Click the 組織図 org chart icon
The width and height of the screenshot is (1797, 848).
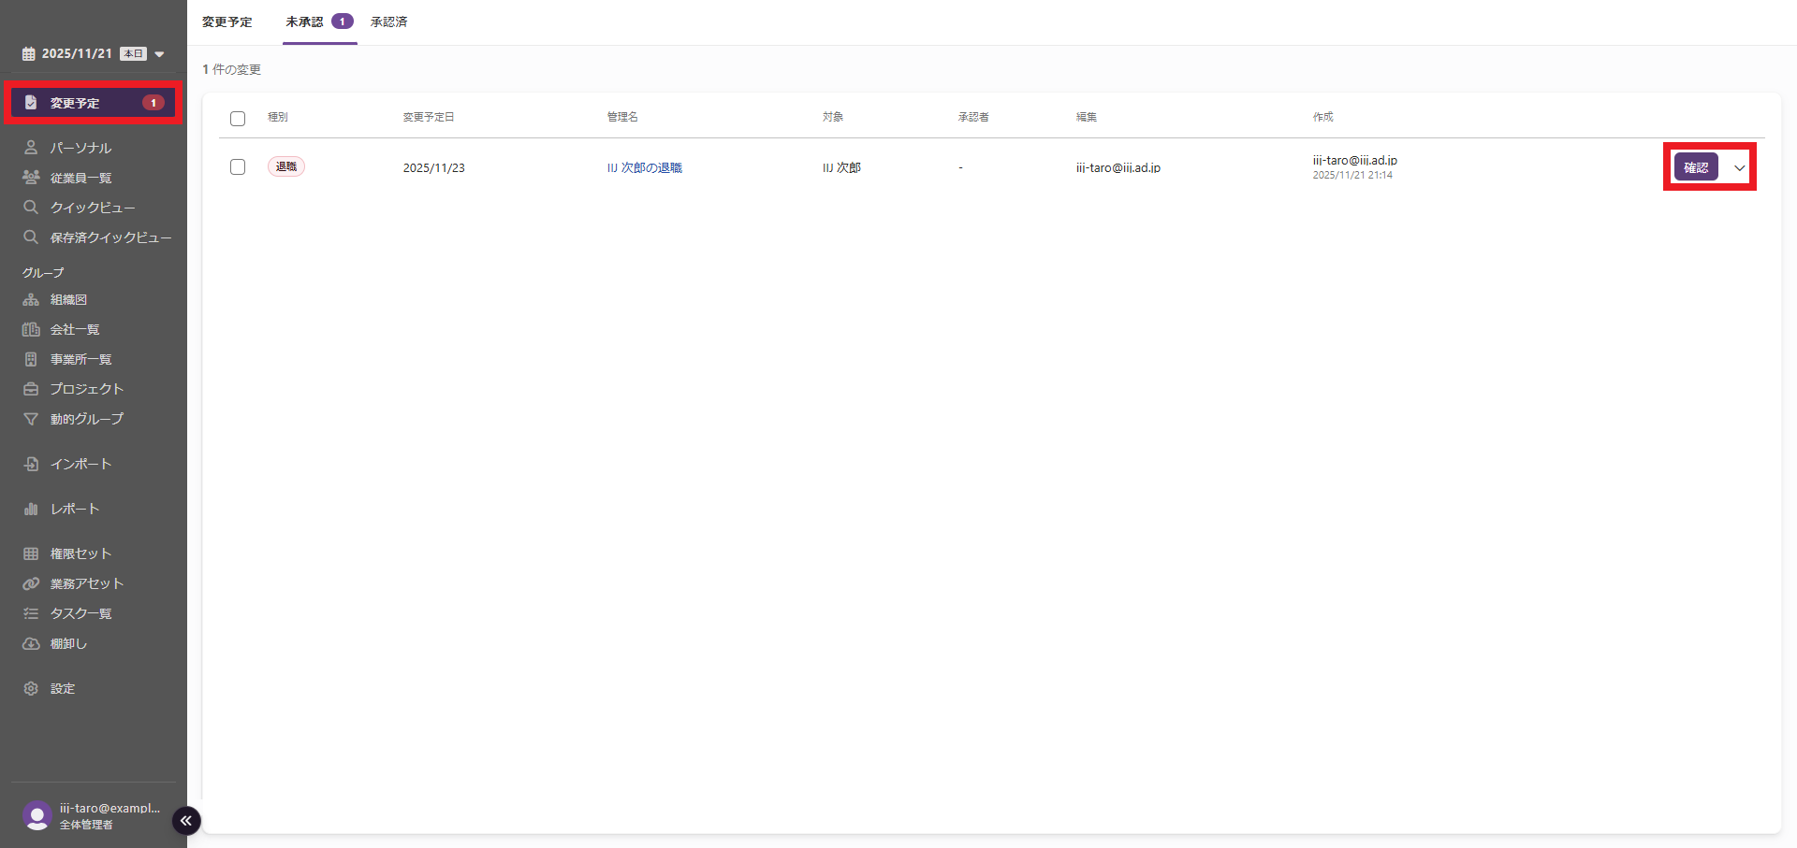(31, 300)
